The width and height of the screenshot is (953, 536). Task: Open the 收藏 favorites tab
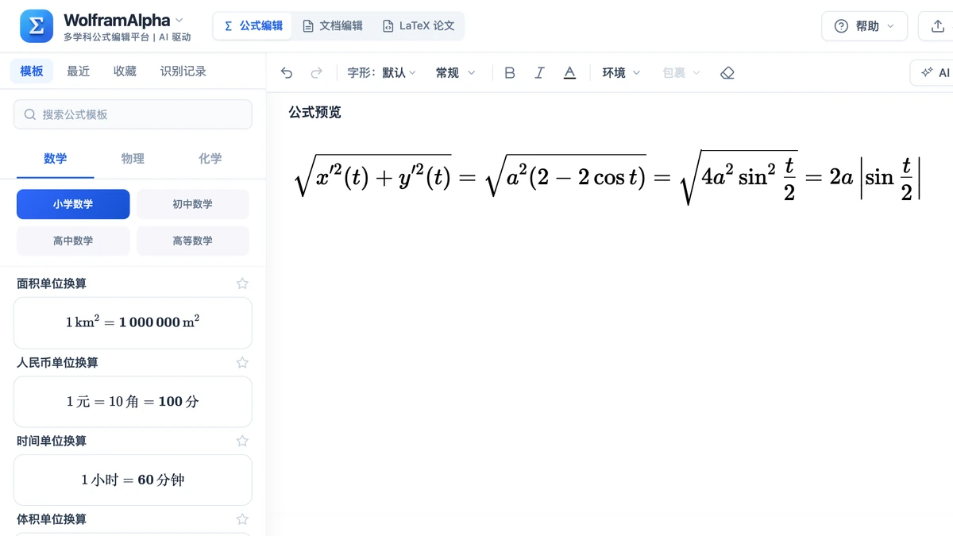(125, 71)
